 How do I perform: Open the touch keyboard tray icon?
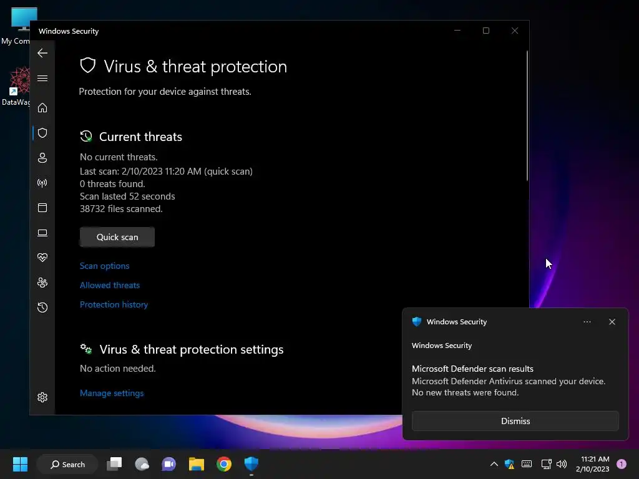pyautogui.click(x=527, y=464)
